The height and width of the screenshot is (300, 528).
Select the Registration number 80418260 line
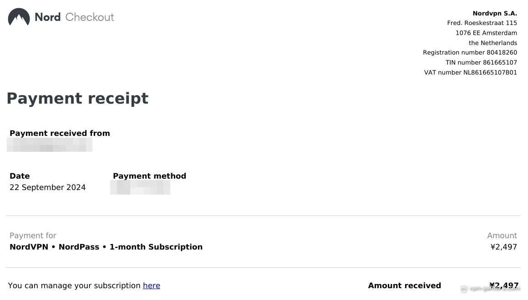pos(470,52)
